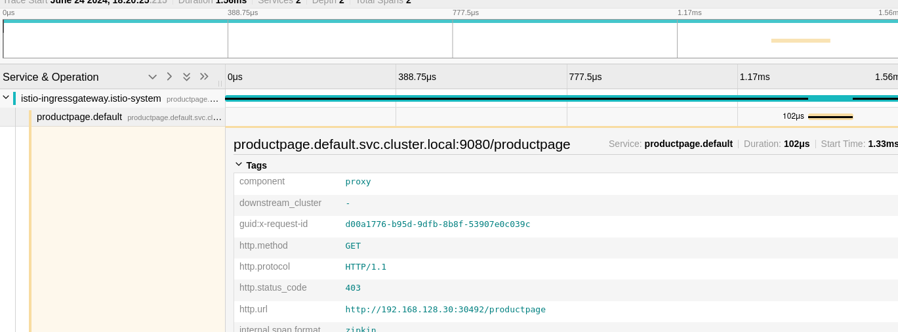
Task: Click the yellow span in trace minimap
Action: coord(800,41)
